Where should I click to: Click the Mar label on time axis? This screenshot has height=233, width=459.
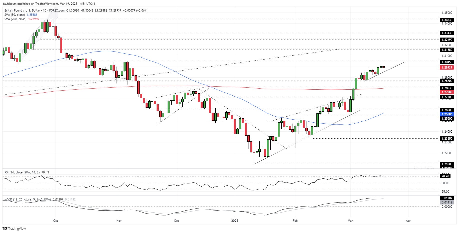pos(350,220)
